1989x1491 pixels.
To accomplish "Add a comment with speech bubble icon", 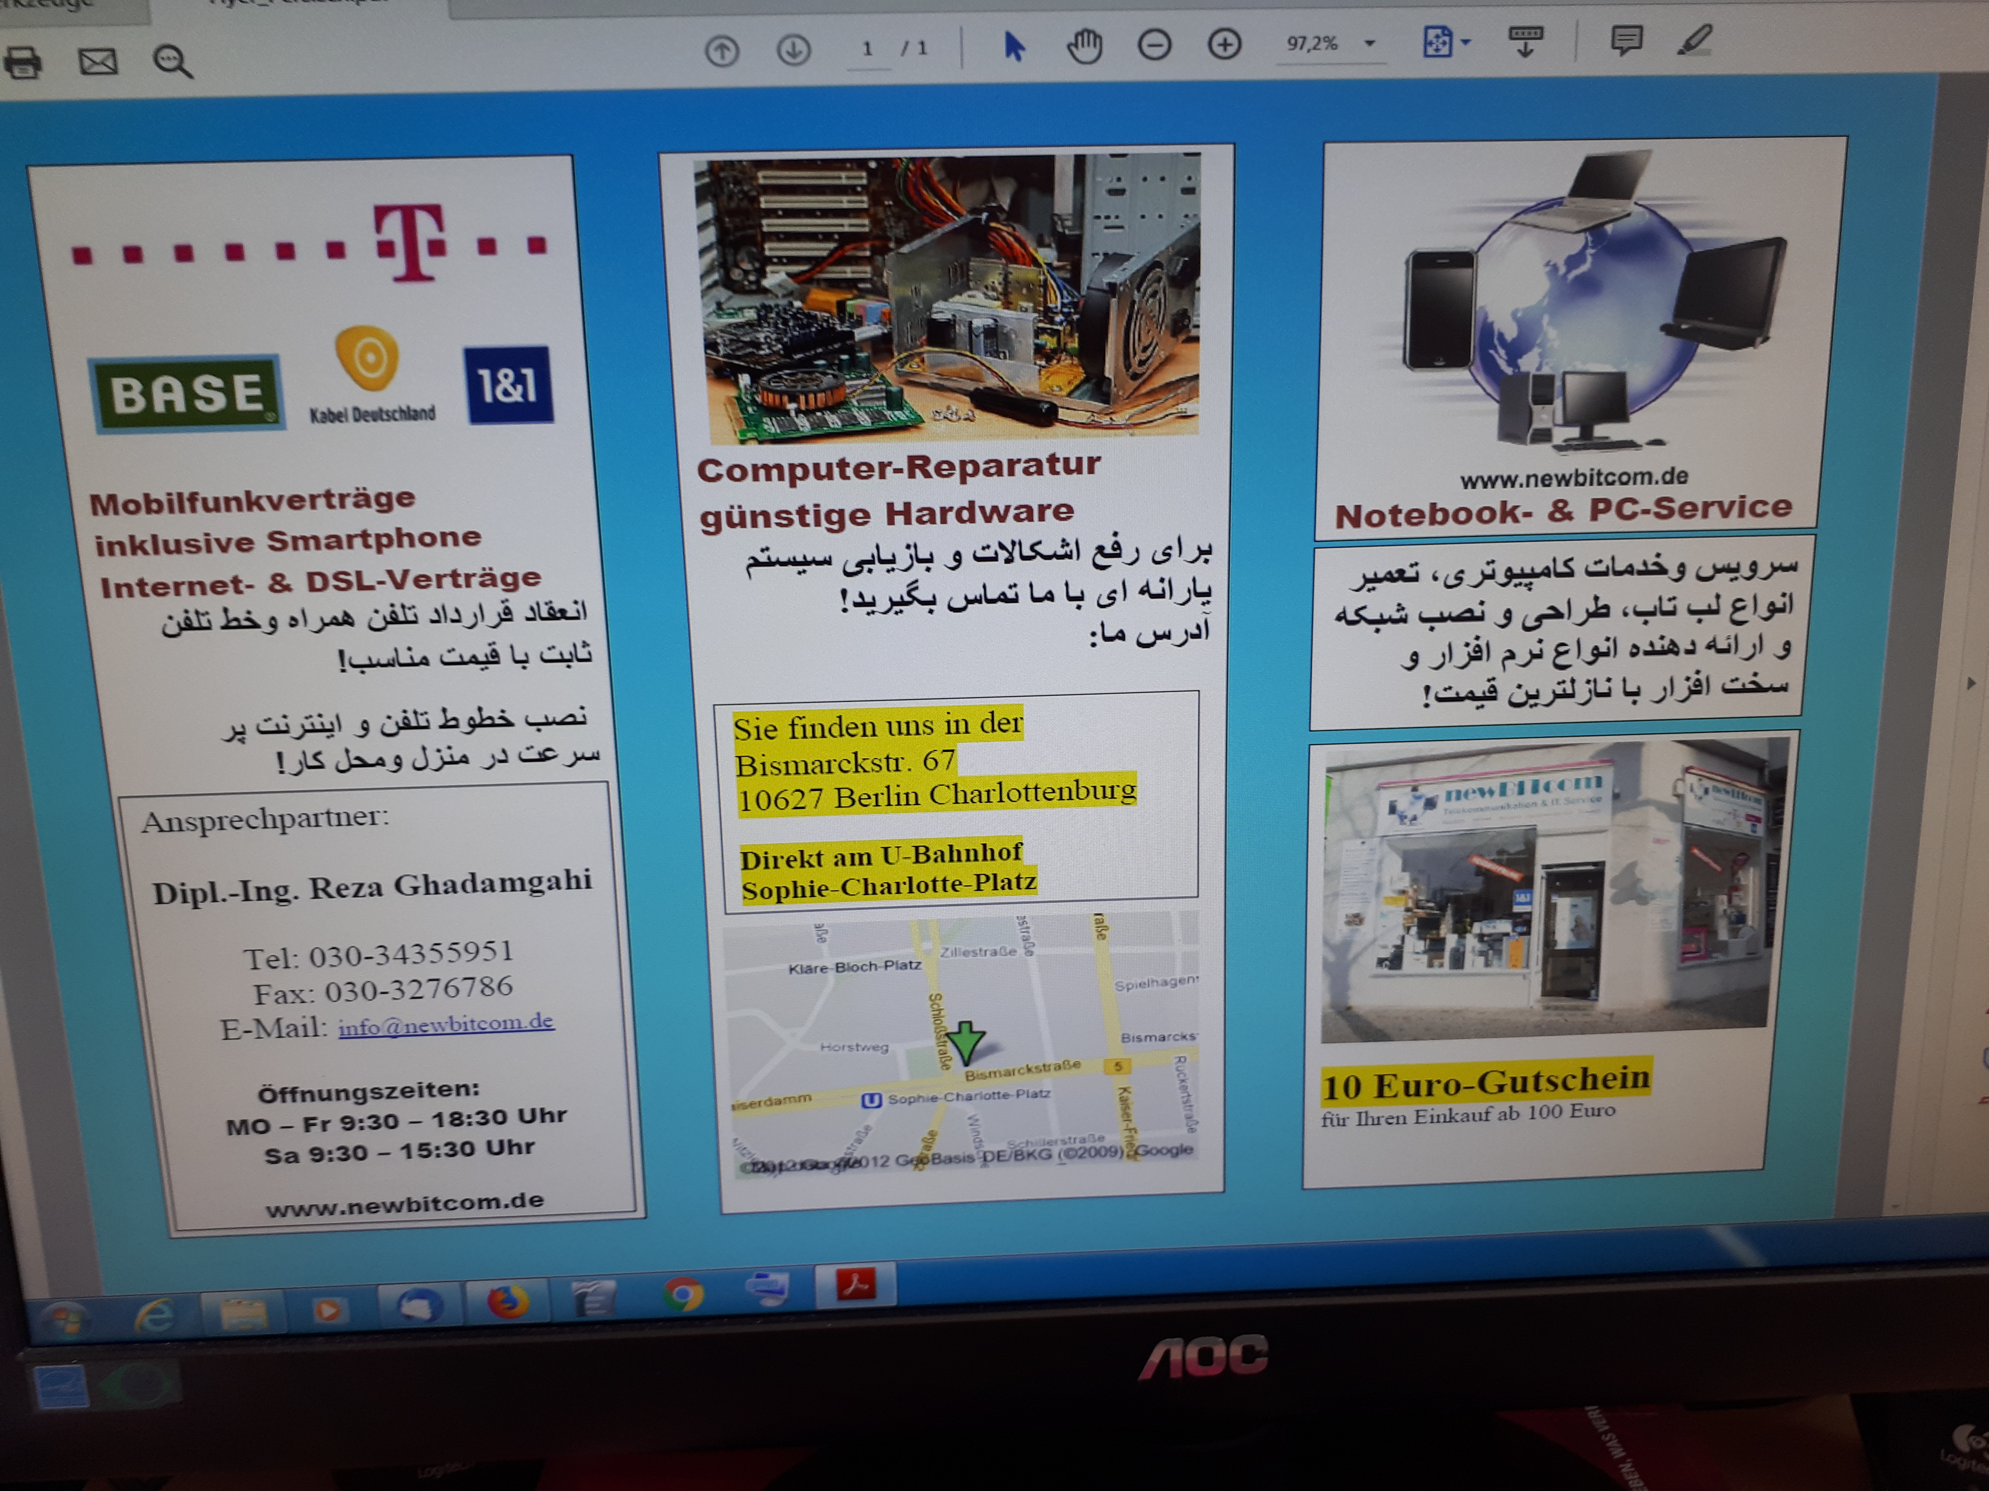I will (1626, 40).
